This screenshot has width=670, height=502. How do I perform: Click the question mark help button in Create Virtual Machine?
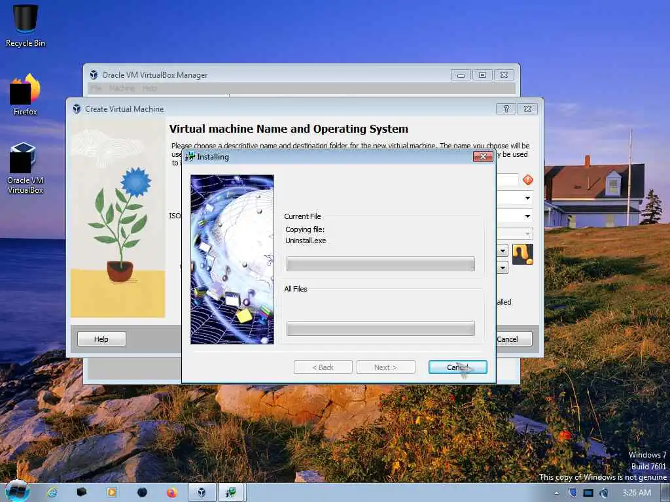pyautogui.click(x=506, y=109)
